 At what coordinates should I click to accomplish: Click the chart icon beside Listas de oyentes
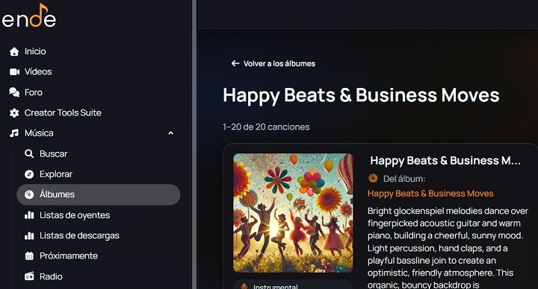pyautogui.click(x=29, y=215)
